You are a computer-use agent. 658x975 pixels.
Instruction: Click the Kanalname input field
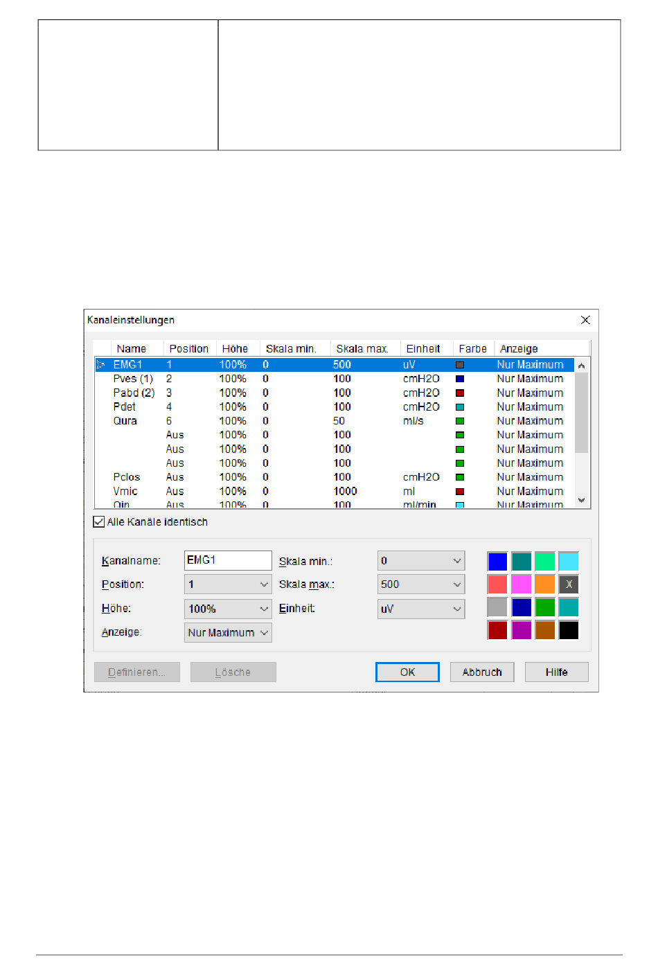228,560
